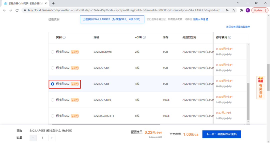Click the 2核 vCPU cell
Screen dimensions: 270x143
pos(137,52)
